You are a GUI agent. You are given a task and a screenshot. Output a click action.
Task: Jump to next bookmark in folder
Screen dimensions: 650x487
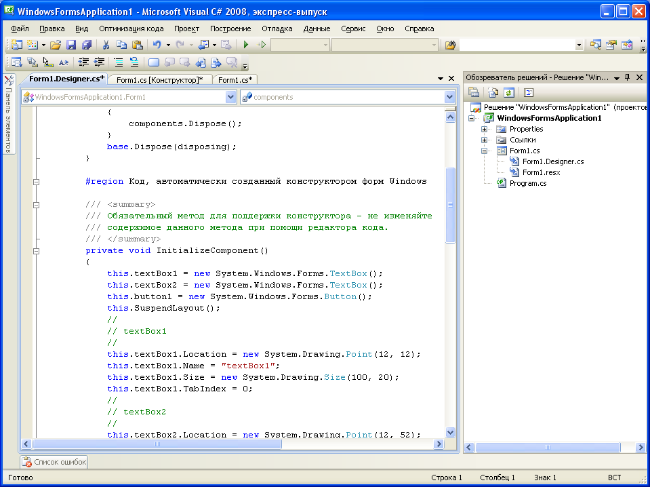(x=216, y=62)
